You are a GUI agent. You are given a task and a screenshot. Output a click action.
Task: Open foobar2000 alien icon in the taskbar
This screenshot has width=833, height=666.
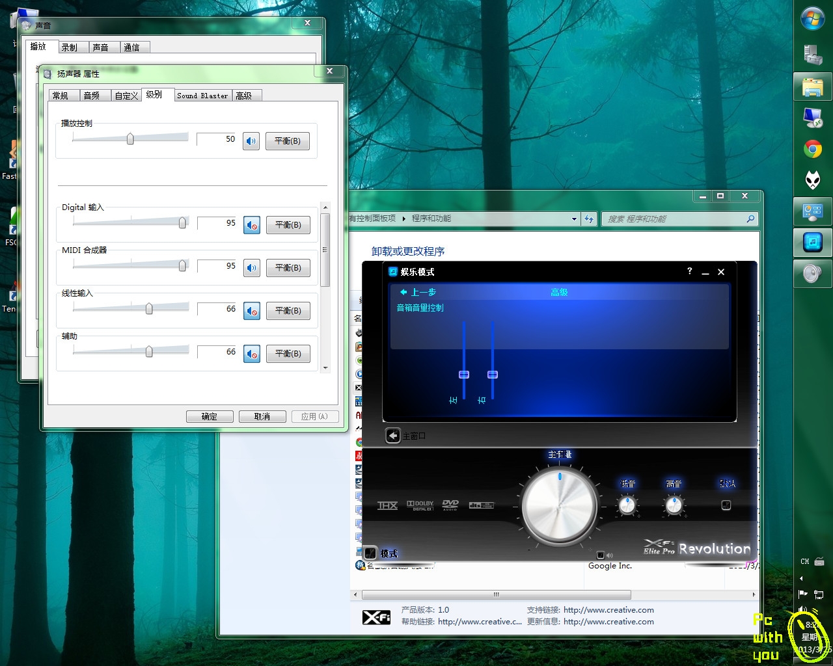click(x=812, y=180)
